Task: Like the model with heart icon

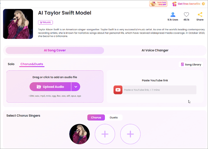Action: tap(186, 15)
